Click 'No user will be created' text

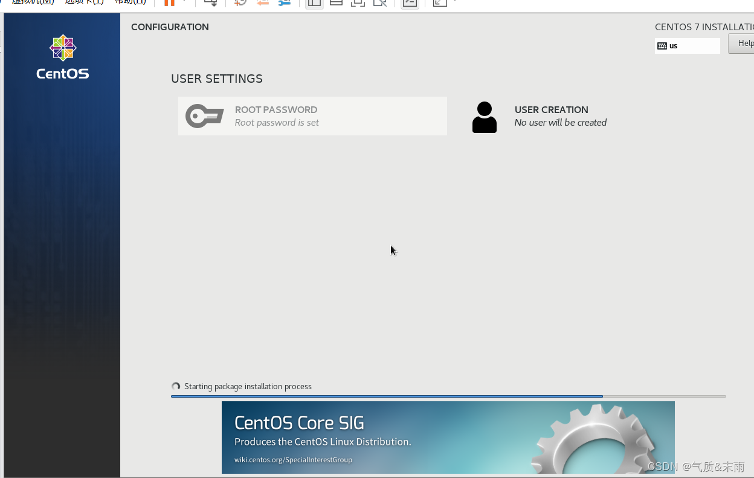(x=561, y=123)
